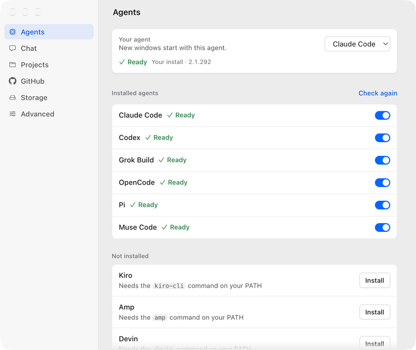Install the Devin agent

pyautogui.click(x=374, y=343)
